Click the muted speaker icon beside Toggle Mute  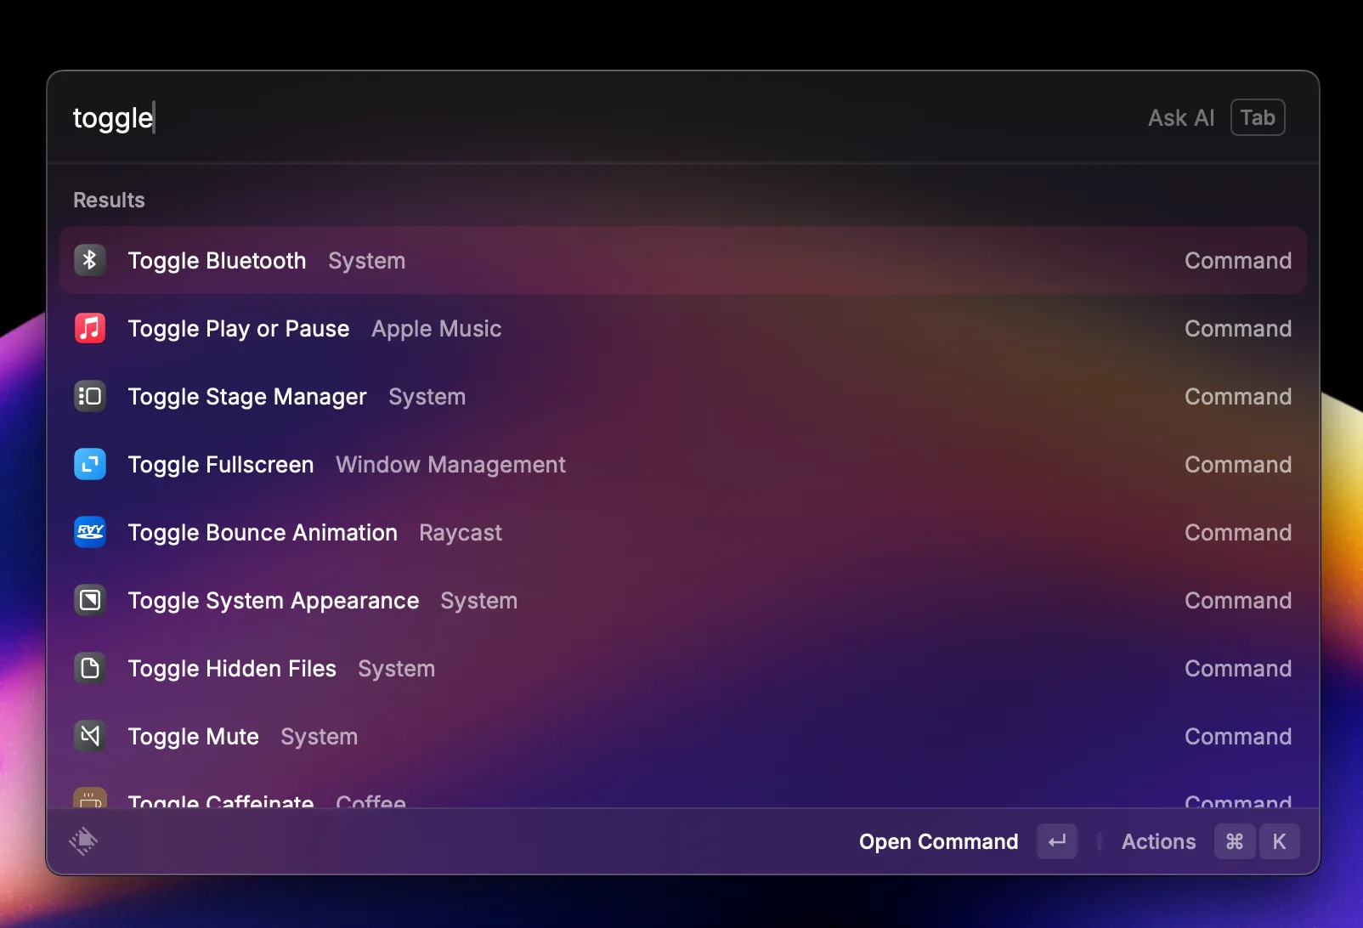(x=89, y=736)
